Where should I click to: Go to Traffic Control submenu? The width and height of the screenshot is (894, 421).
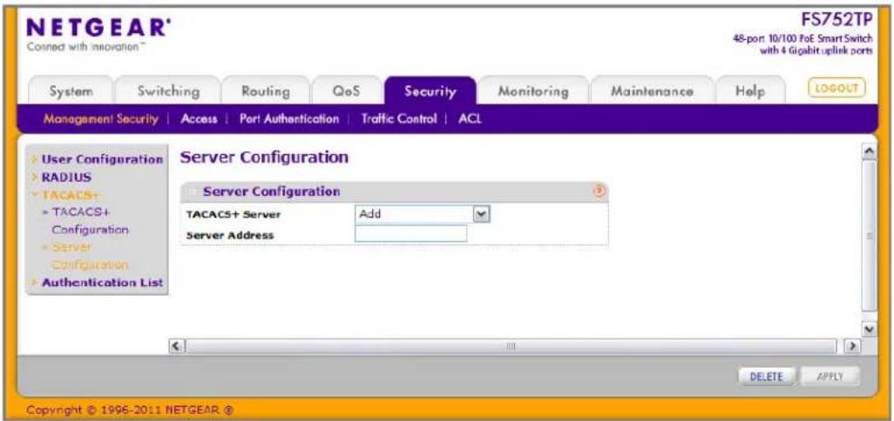click(399, 119)
